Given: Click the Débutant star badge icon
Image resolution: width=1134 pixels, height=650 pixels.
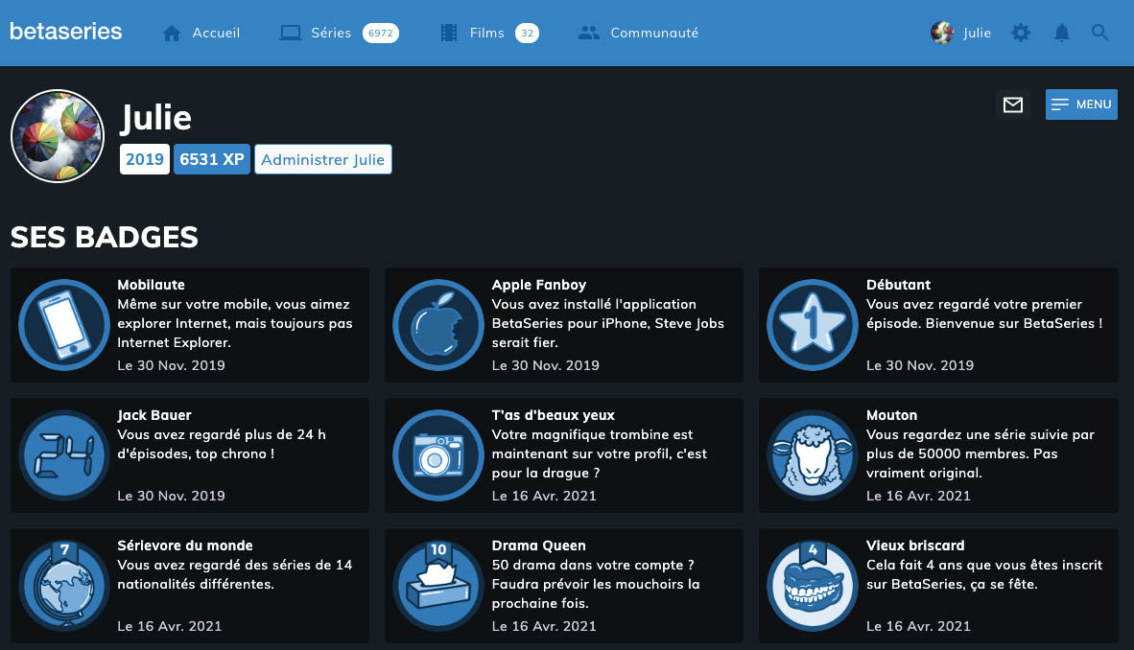Looking at the screenshot, I should pyautogui.click(x=813, y=325).
